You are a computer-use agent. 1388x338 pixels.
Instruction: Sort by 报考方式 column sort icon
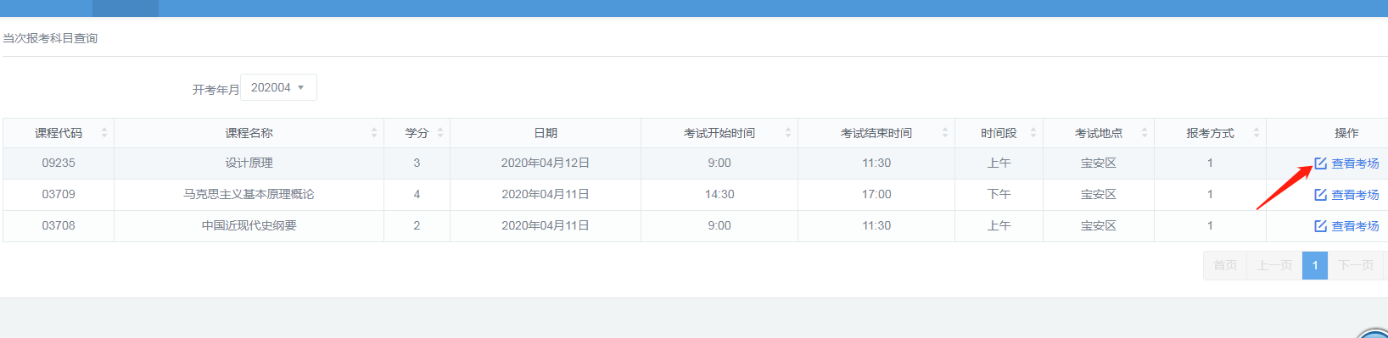click(1256, 133)
